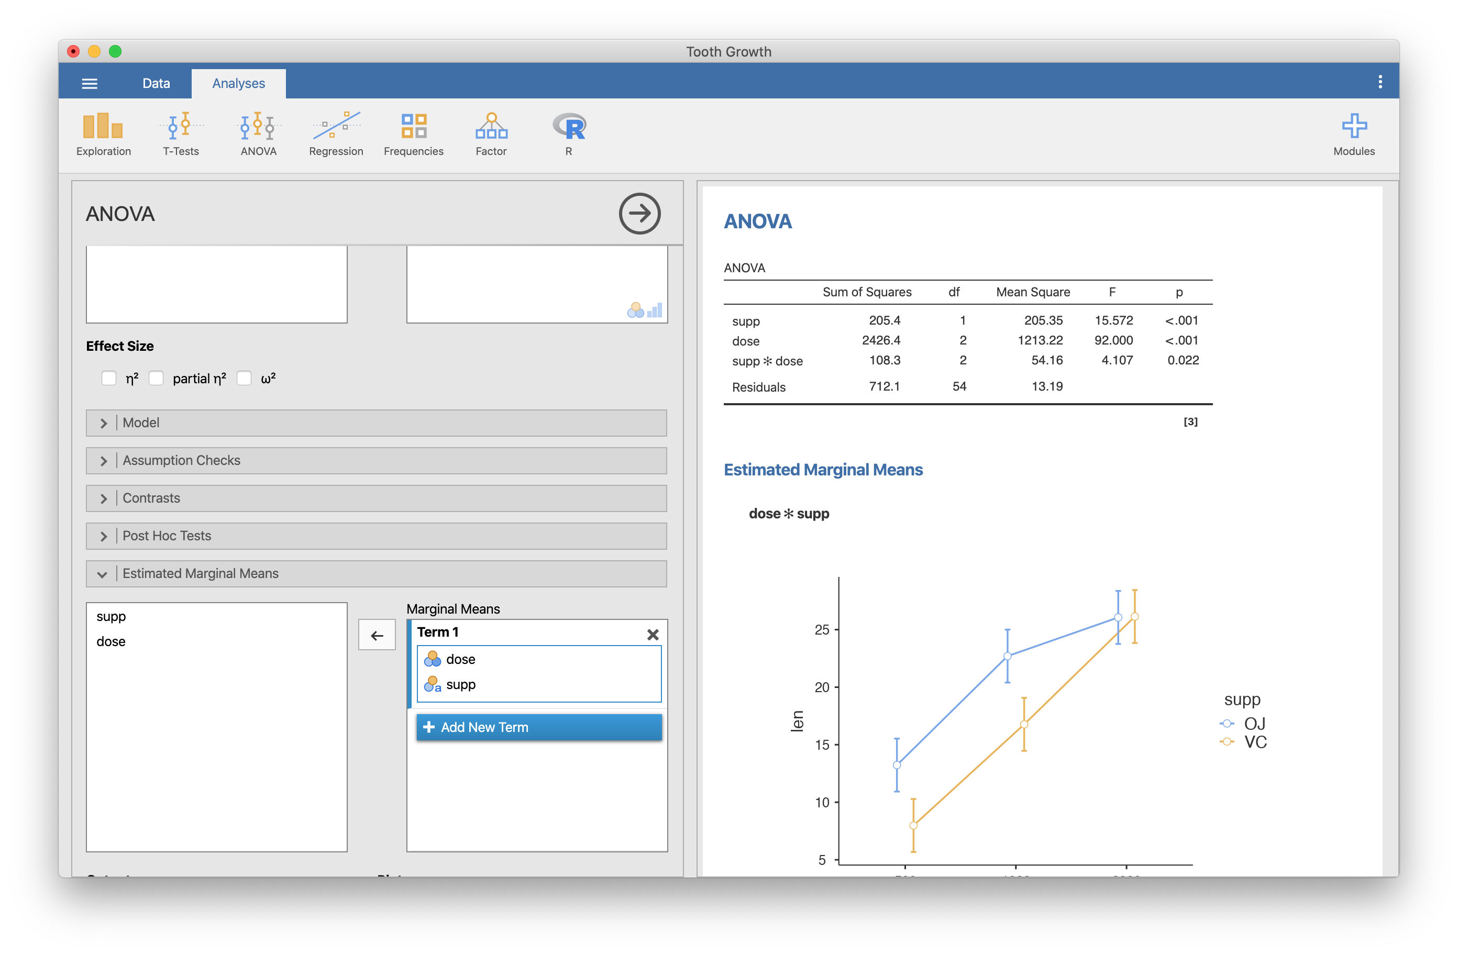The height and width of the screenshot is (955, 1458).
Task: Click Add New Term button
Action: click(537, 726)
